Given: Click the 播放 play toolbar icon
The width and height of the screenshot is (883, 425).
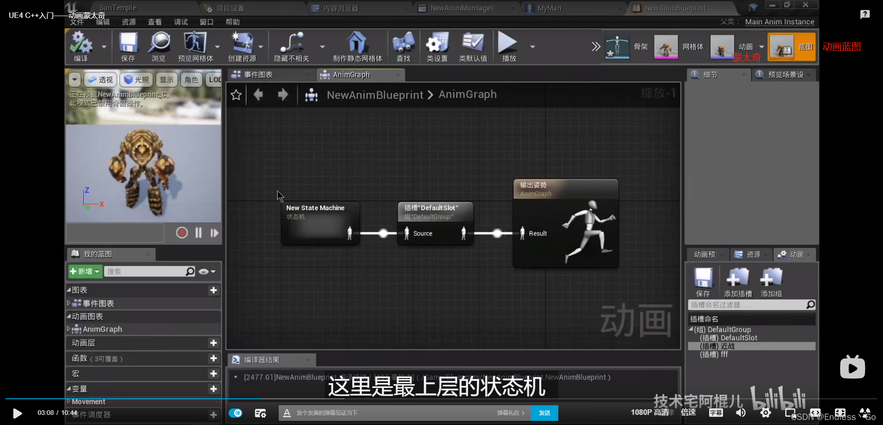Looking at the screenshot, I should coord(509,46).
